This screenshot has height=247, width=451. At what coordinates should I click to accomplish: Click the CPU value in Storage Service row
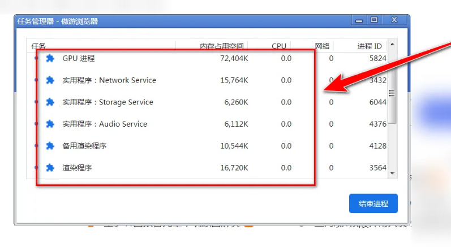(x=286, y=102)
